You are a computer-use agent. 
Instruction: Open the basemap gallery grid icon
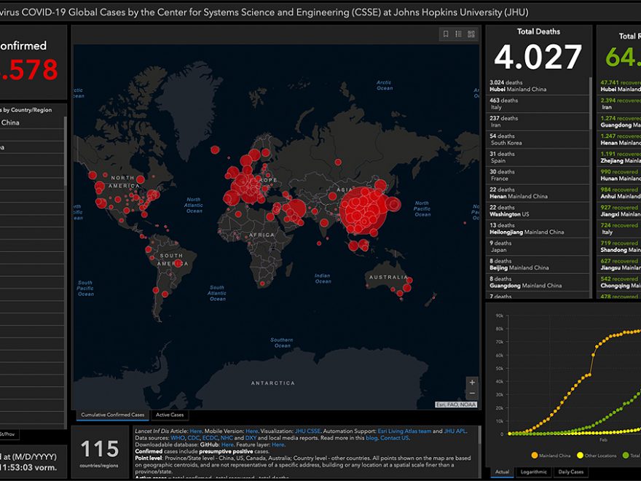[x=471, y=34]
